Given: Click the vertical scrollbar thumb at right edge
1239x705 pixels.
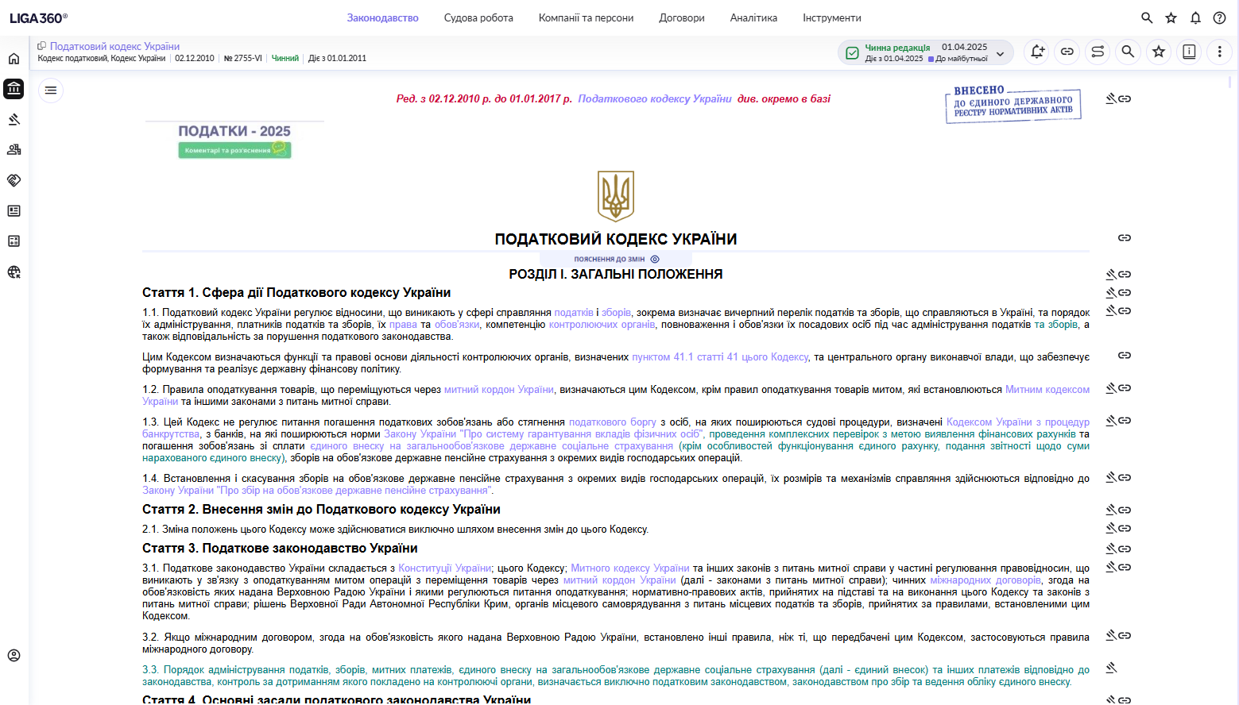Looking at the screenshot, I should [x=1229, y=82].
